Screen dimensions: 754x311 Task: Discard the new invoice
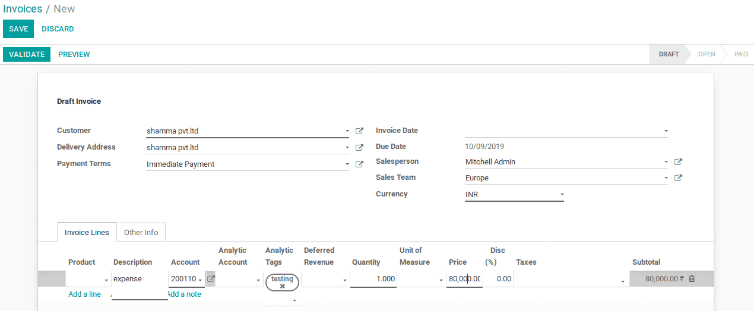[x=58, y=29]
